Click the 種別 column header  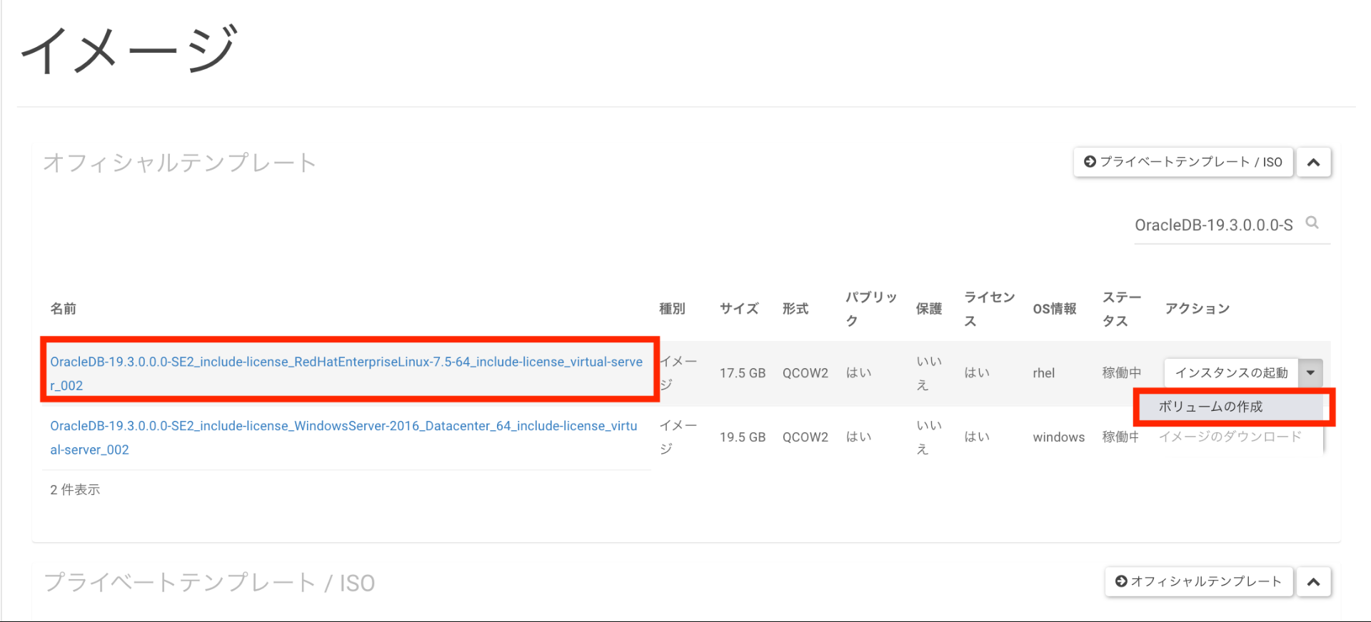672,308
